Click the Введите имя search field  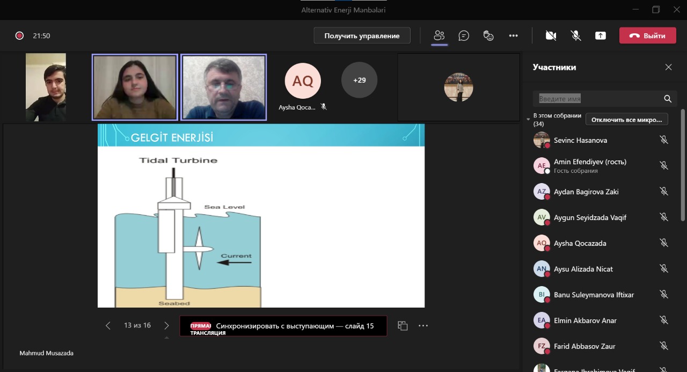pyautogui.click(x=598, y=99)
